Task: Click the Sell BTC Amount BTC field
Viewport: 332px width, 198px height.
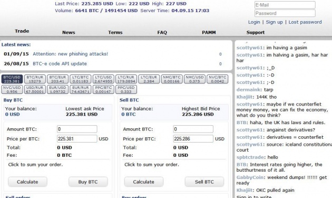Action: click(x=193, y=129)
